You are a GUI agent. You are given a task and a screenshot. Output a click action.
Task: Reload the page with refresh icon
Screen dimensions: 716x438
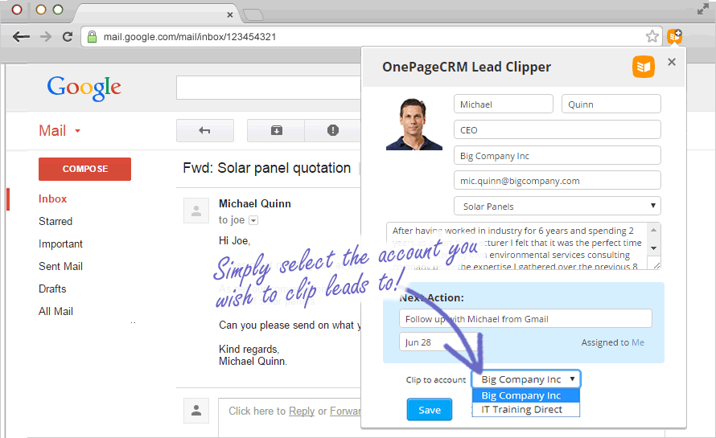(68, 36)
